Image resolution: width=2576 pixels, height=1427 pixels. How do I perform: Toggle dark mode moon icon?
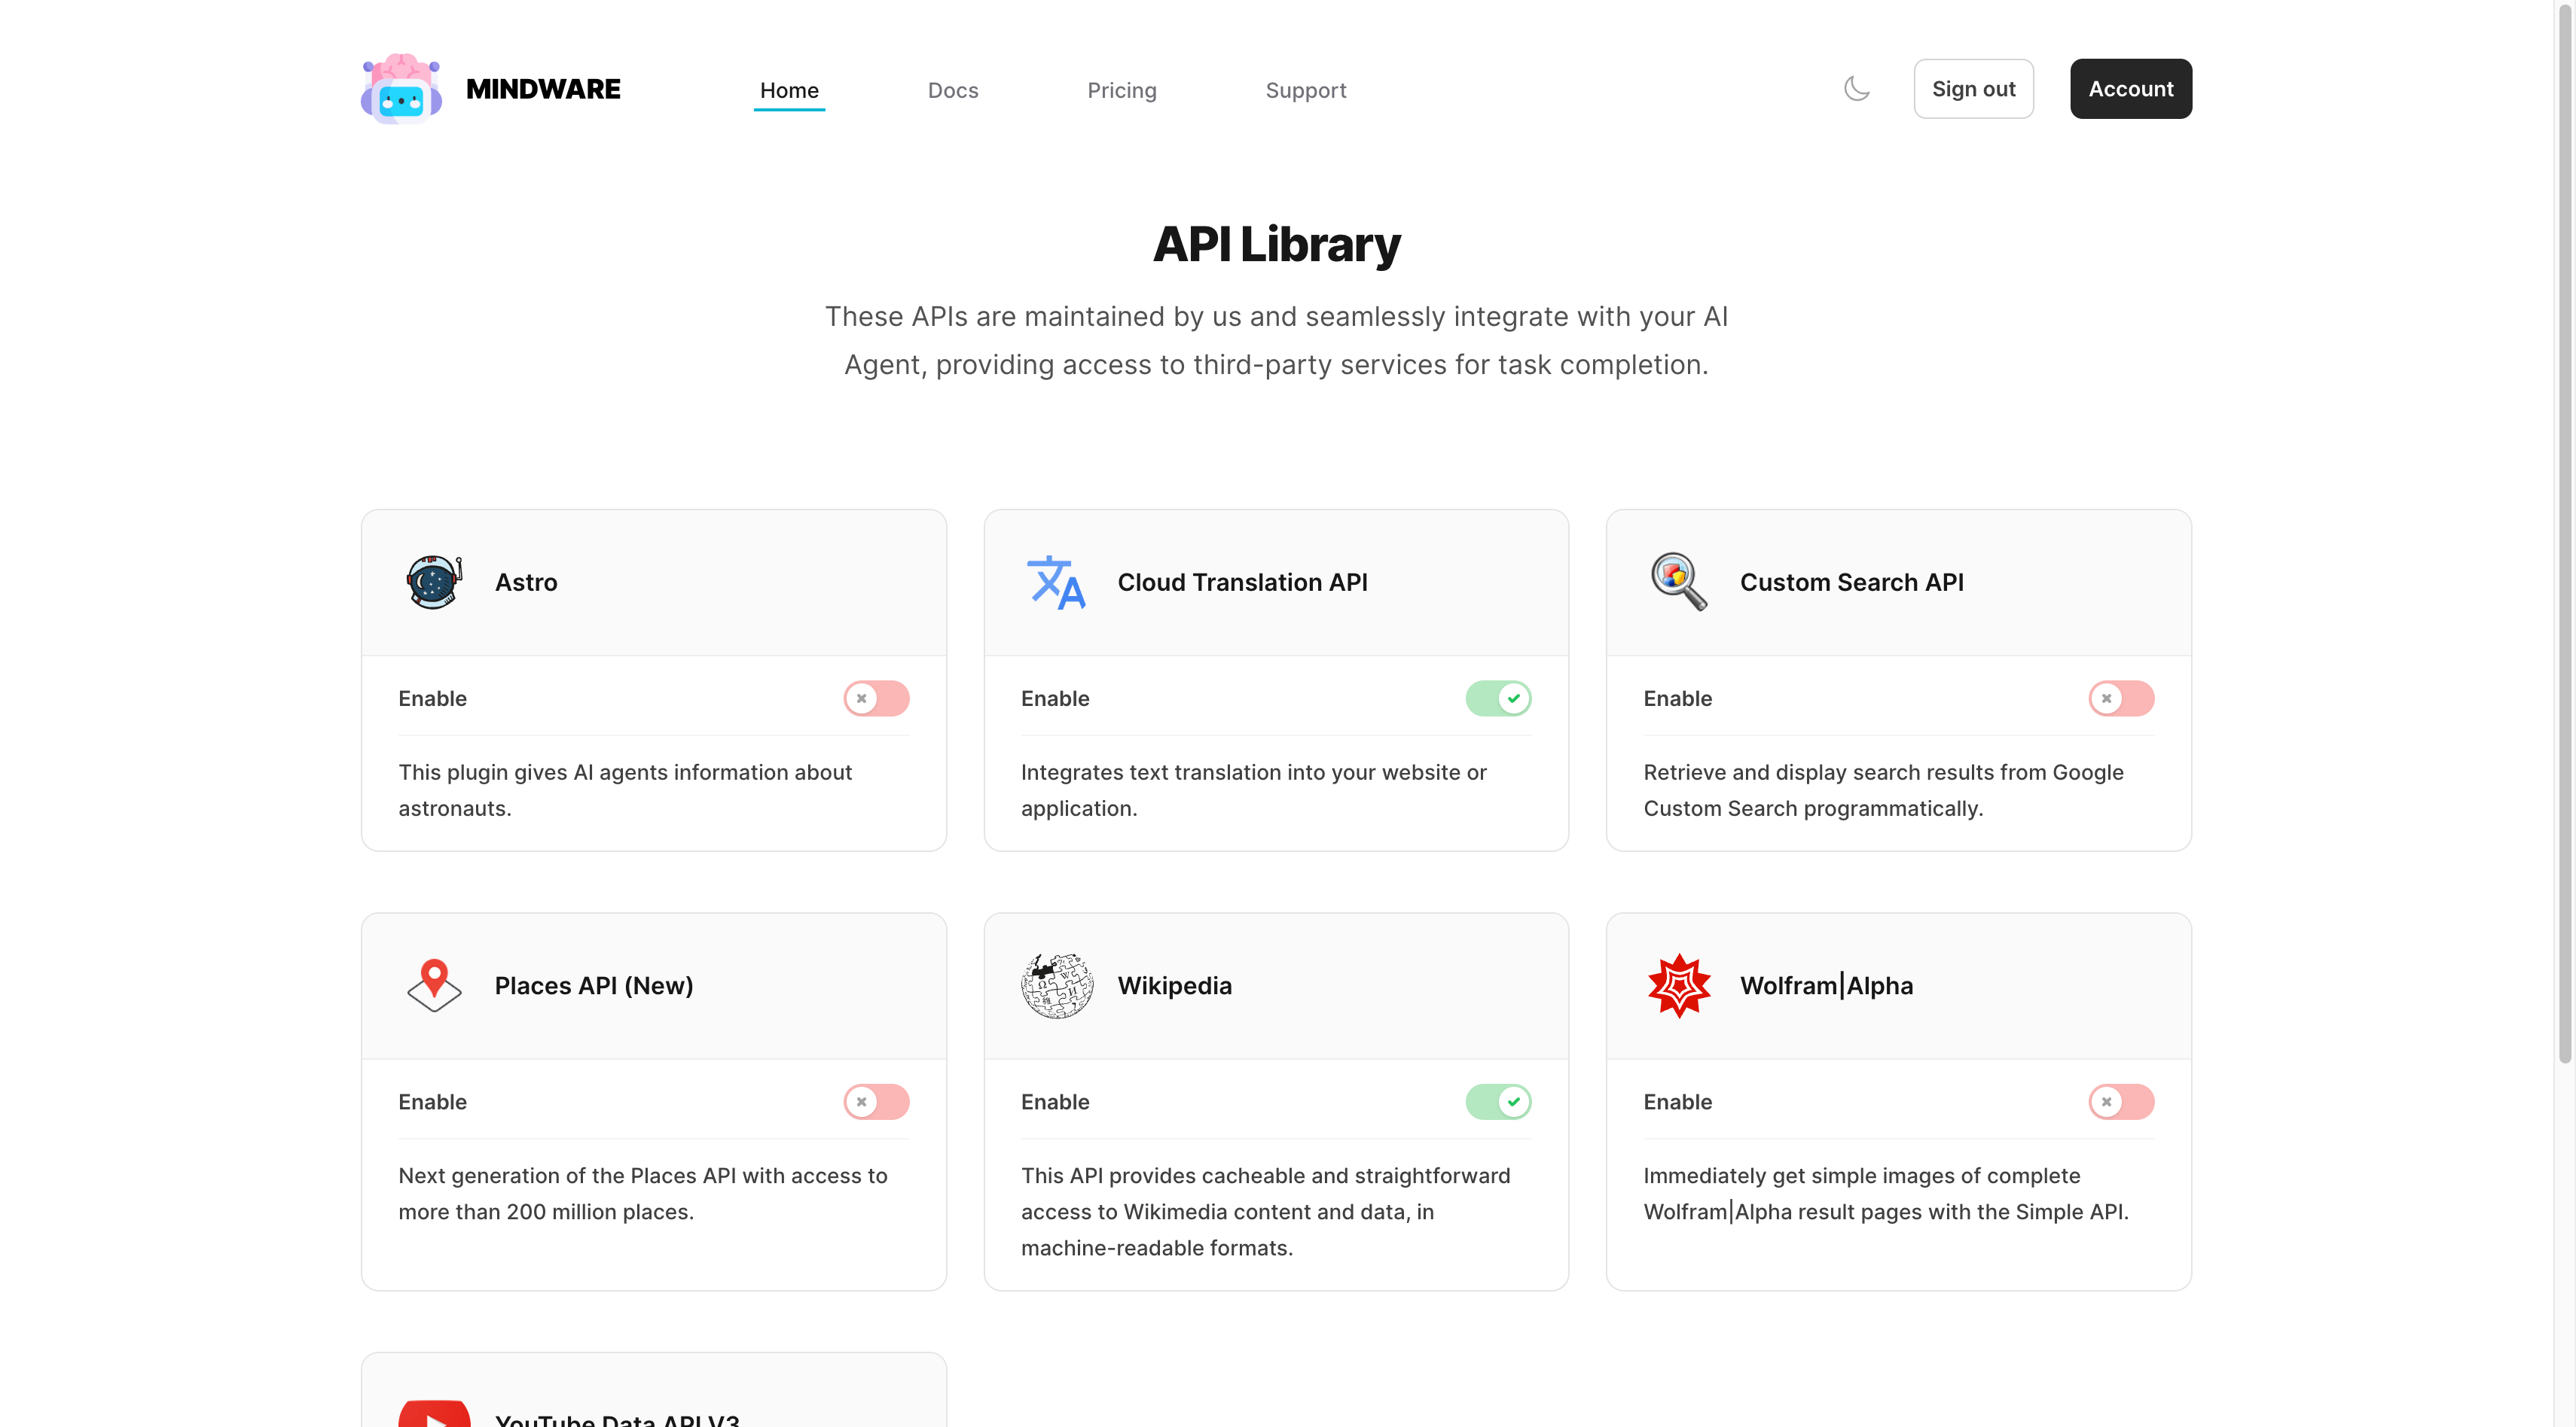(1856, 89)
